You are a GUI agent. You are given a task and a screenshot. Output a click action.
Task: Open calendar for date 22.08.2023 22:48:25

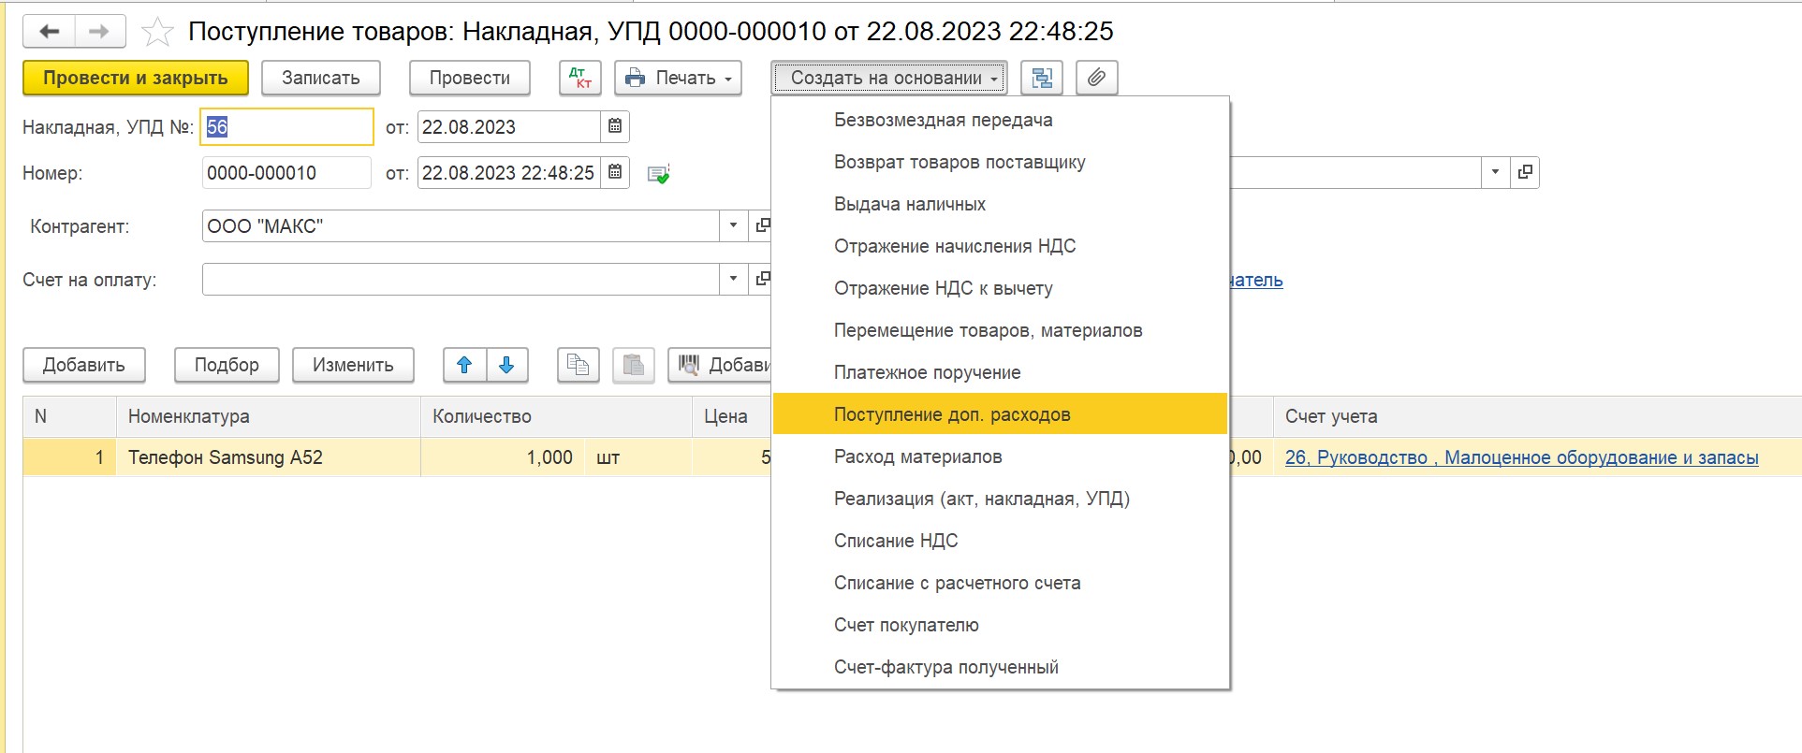[x=615, y=172]
